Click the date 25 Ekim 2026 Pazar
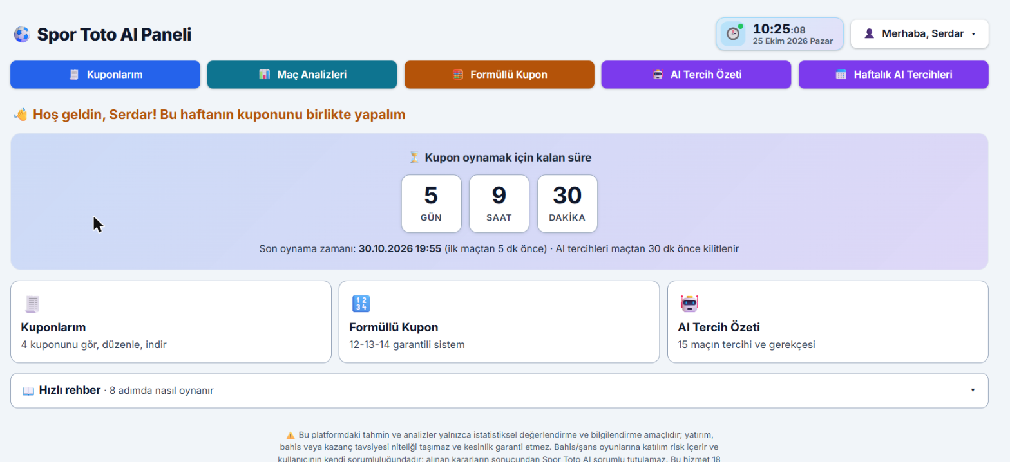 coord(793,41)
